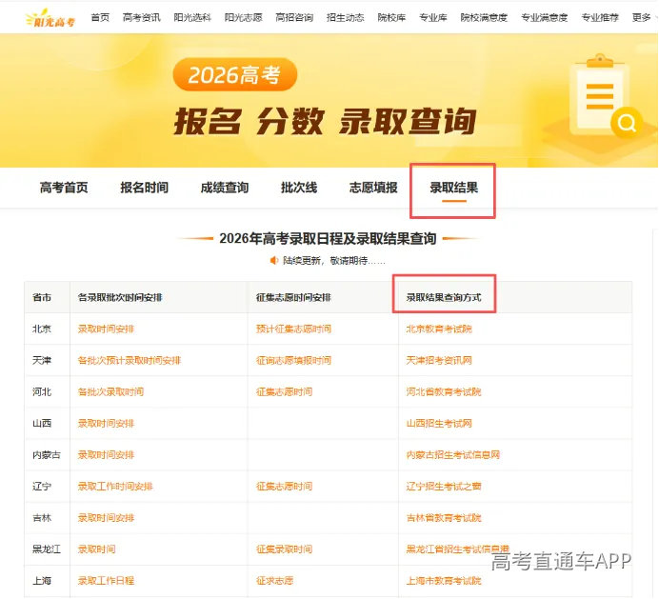
Task: Click the 2026高考 orange badge
Action: [x=234, y=75]
